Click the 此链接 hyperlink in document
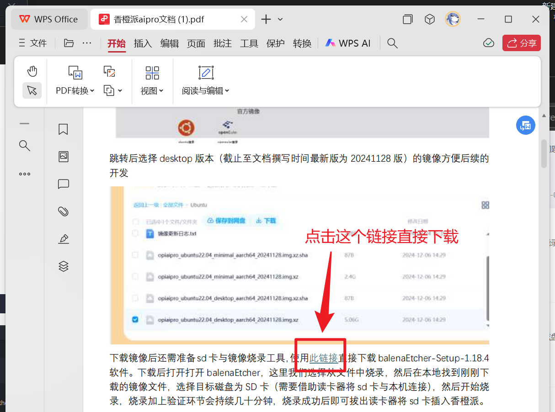 [324, 358]
